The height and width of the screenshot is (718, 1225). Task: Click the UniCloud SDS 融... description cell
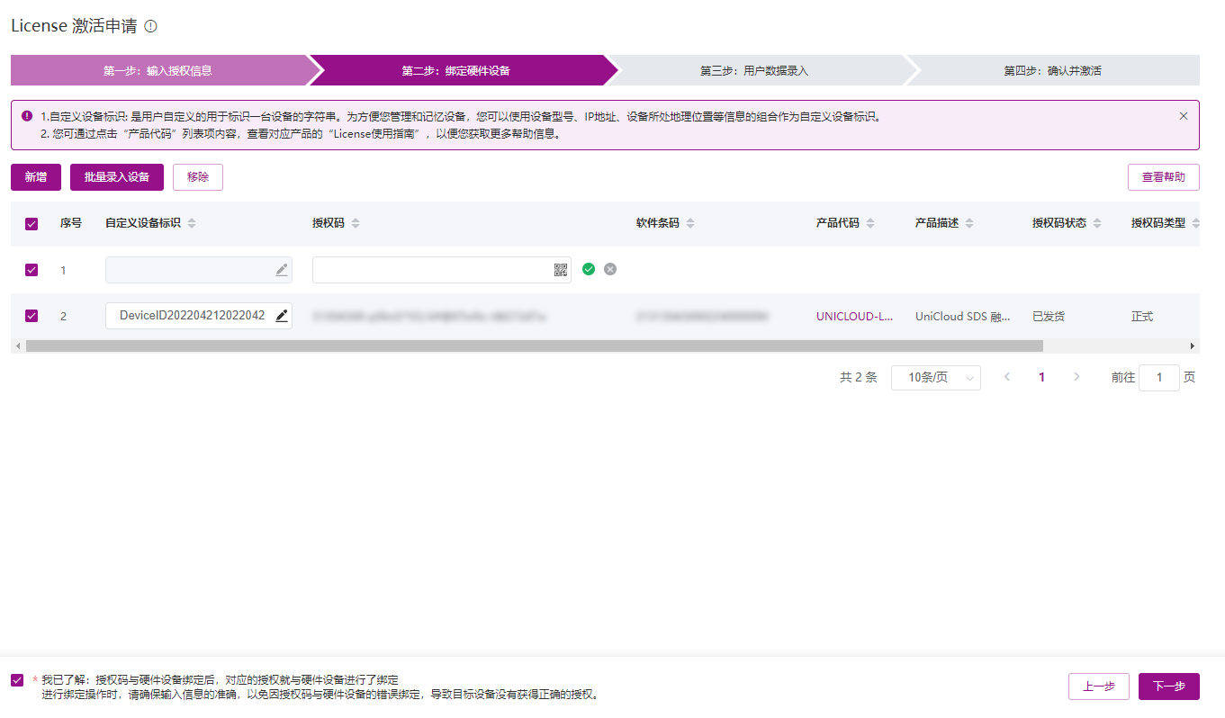coord(962,317)
